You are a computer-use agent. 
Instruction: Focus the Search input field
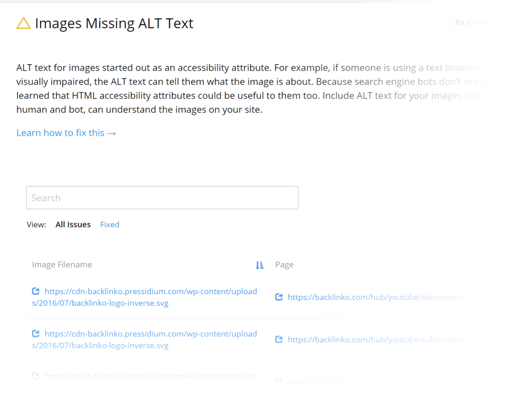(x=162, y=198)
